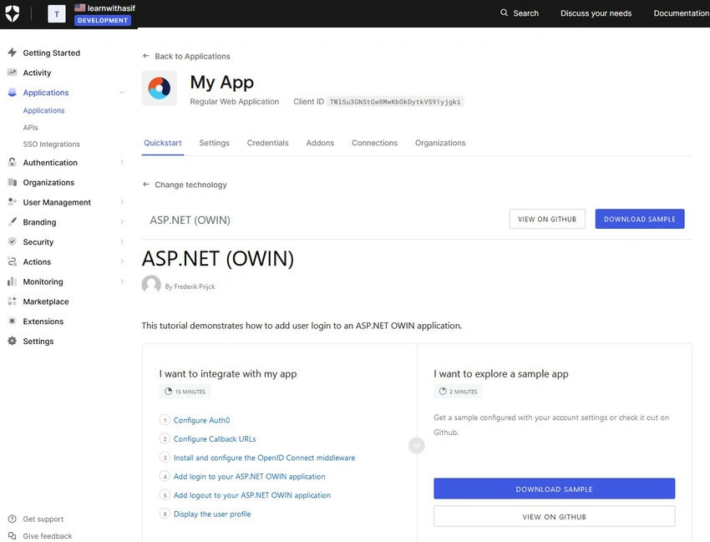710x542 pixels.
Task: Switch to the Connections tab
Action: coord(374,143)
